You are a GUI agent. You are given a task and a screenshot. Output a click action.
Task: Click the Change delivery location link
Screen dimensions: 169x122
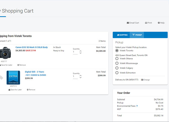pyautogui.click(x=145, y=80)
